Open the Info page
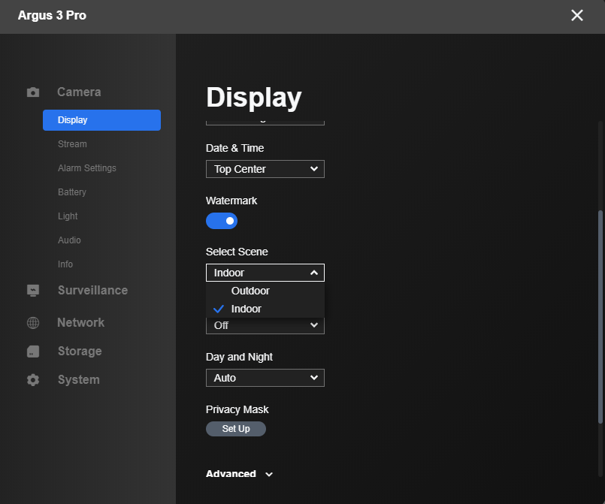The height and width of the screenshot is (504, 605). [65, 264]
